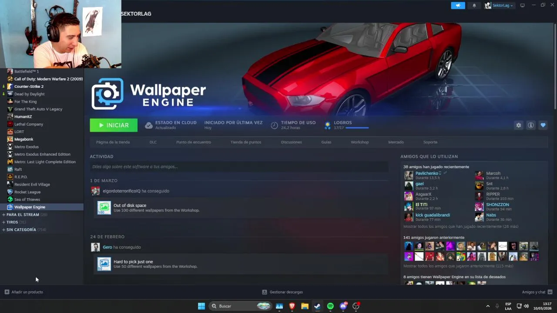This screenshot has width=557, height=313.
Task: Show all friends who played previously
Action: click(458, 266)
